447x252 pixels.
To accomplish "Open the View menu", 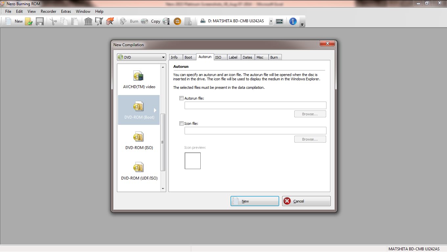I will click(x=32, y=11).
